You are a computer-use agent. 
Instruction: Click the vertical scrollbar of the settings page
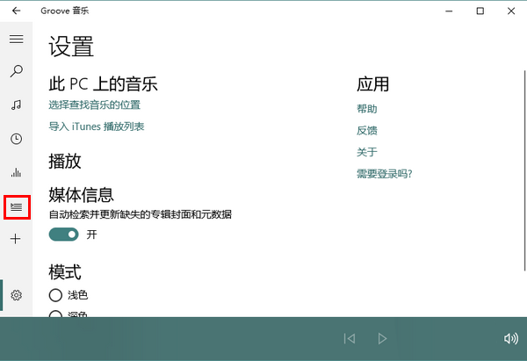click(524, 170)
